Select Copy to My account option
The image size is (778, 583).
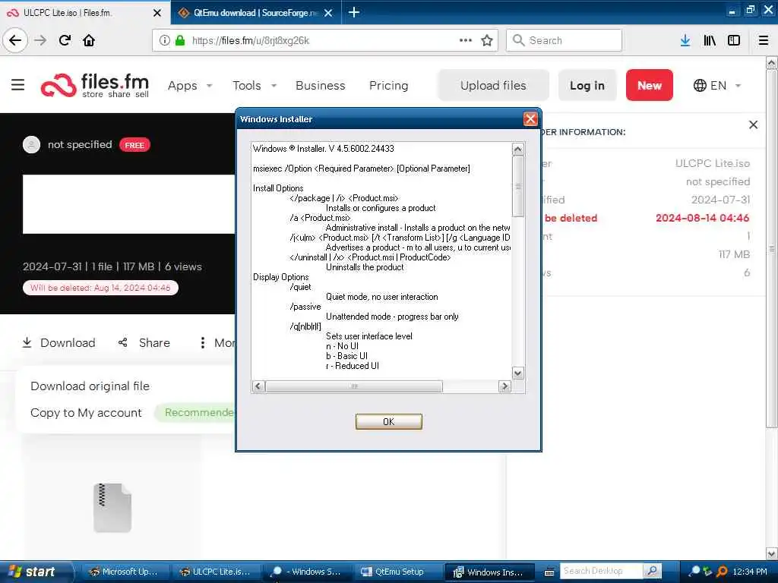86,412
